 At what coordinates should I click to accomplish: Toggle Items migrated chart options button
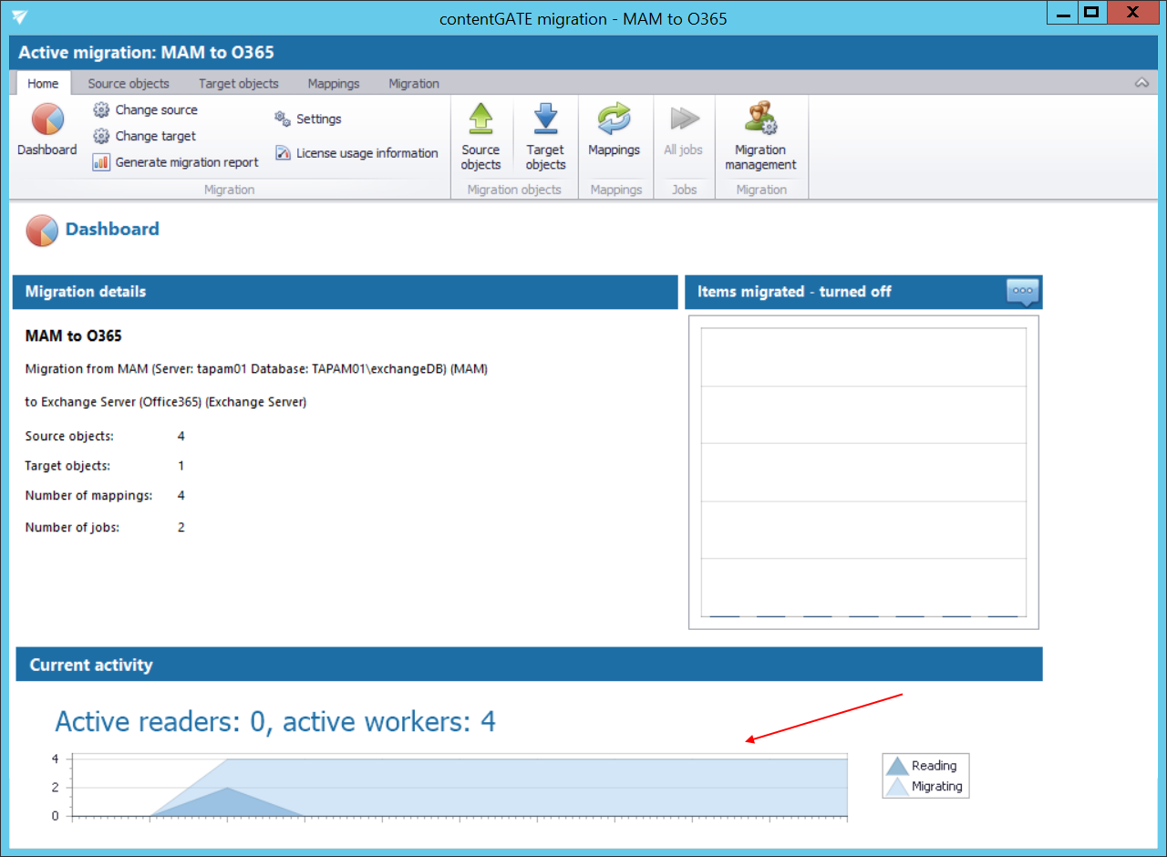pyautogui.click(x=1022, y=292)
